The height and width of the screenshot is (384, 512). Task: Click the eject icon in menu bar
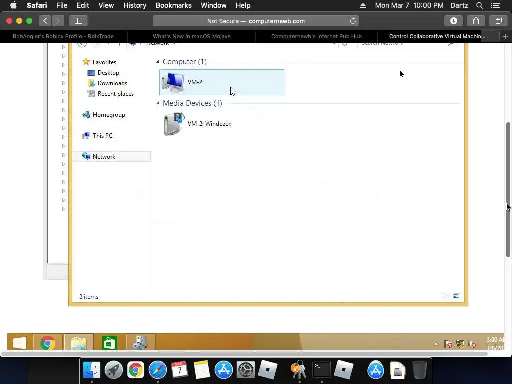click(363, 5)
